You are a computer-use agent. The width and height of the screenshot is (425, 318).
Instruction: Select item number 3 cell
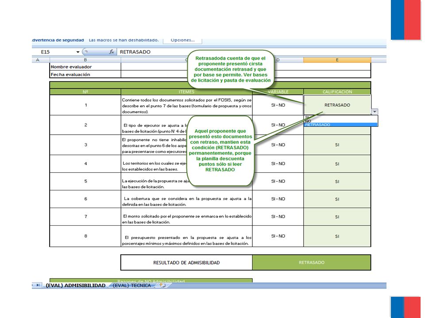tap(85, 145)
